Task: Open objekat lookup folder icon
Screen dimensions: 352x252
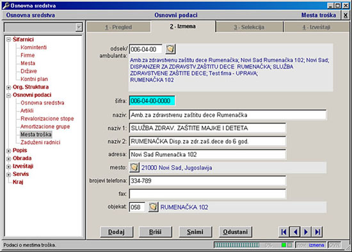Action: point(153,207)
